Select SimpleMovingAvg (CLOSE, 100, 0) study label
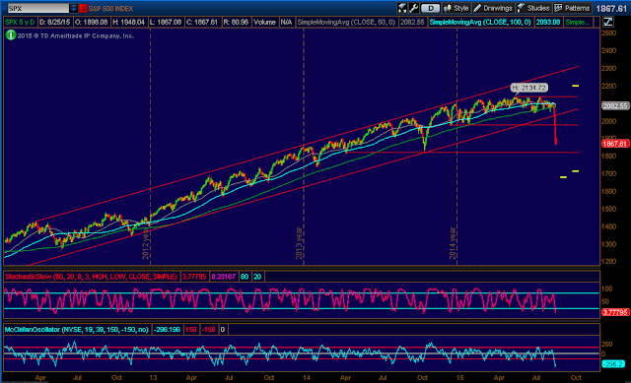Viewport: 631px width, 383px height. pos(480,22)
